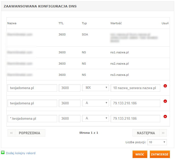Remove the *.twojadomena.pl A record
This screenshot has width=176, height=159.
(165, 116)
